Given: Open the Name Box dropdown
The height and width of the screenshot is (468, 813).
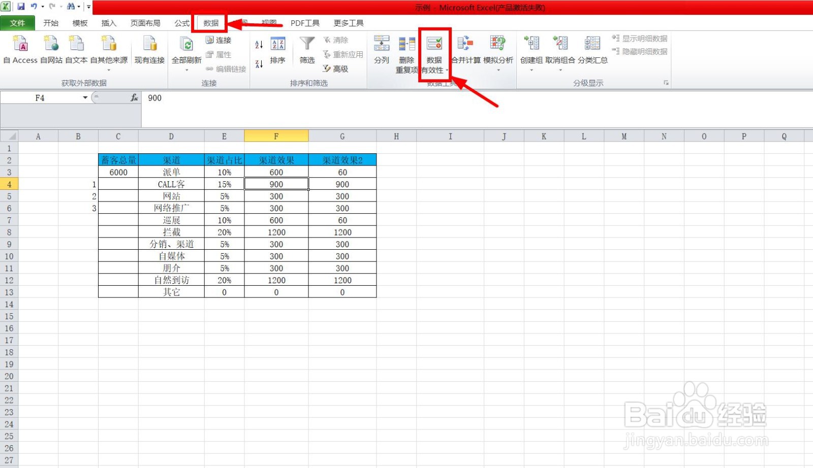Looking at the screenshot, I should [x=85, y=97].
